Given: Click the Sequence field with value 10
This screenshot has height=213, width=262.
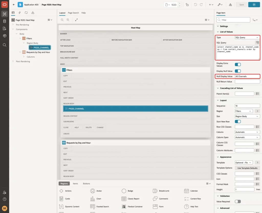Looking at the screenshot, I should [x=247, y=106].
